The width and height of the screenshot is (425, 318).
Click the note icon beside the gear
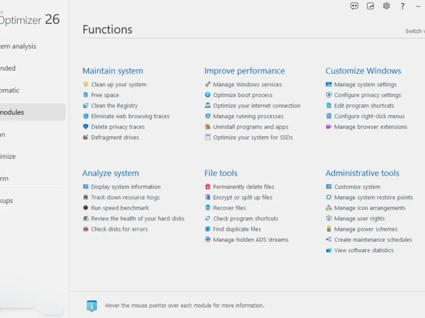[370, 6]
